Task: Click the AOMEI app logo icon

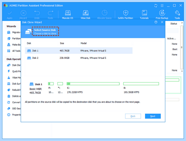Action: 6,6
